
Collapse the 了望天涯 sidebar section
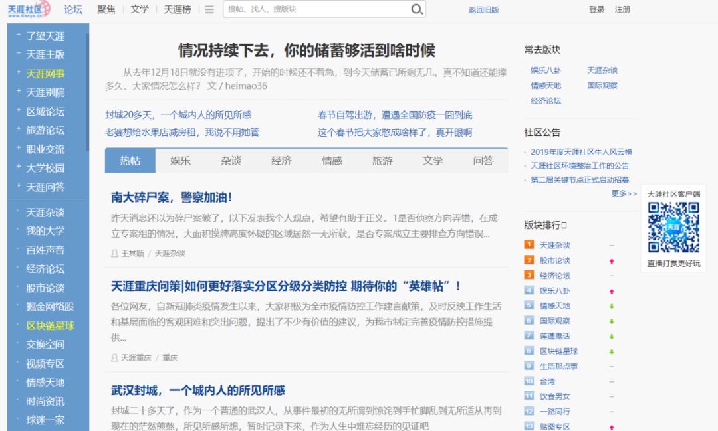(x=19, y=35)
